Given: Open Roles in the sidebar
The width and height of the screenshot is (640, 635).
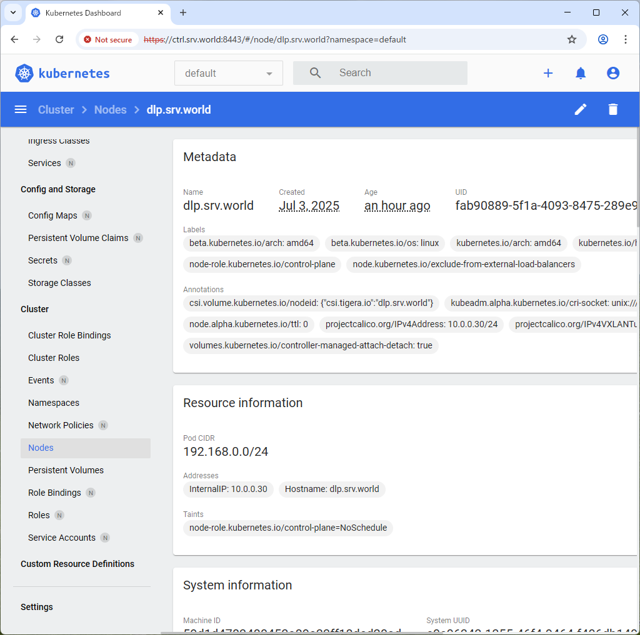Looking at the screenshot, I should 39,515.
